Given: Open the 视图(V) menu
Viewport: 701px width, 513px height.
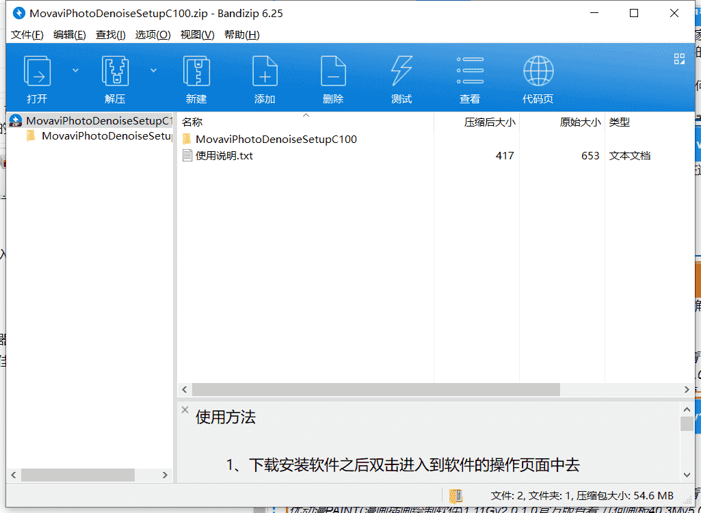Looking at the screenshot, I should [x=197, y=35].
